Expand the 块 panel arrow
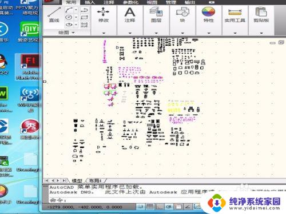Viewport: 286px width, 214px height. coord(182,33)
